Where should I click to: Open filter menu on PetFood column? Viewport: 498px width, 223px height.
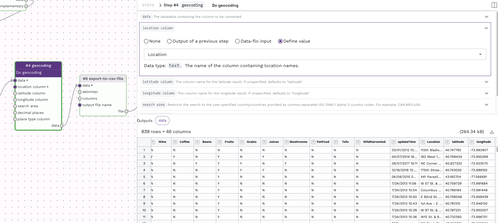click(x=313, y=142)
